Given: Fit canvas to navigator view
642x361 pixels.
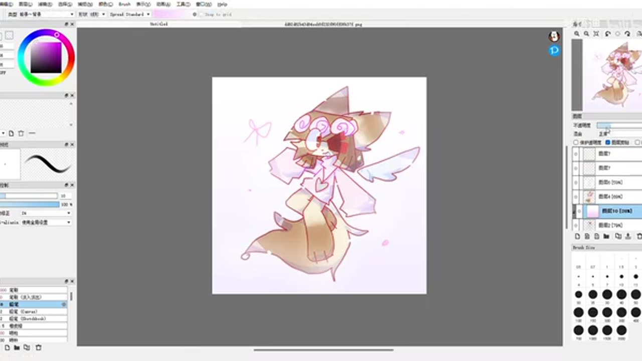Looking at the screenshot, I should point(596,34).
